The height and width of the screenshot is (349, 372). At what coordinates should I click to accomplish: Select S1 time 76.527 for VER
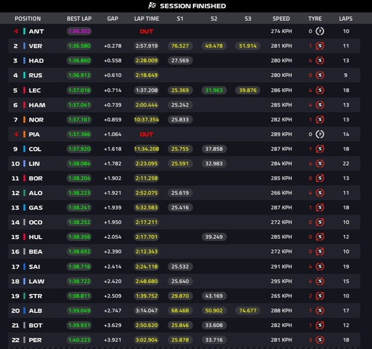180,46
